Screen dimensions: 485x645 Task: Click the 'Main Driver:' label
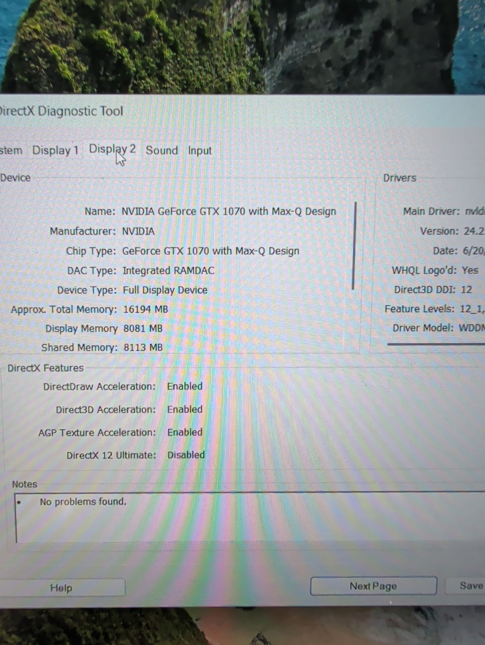(x=431, y=211)
